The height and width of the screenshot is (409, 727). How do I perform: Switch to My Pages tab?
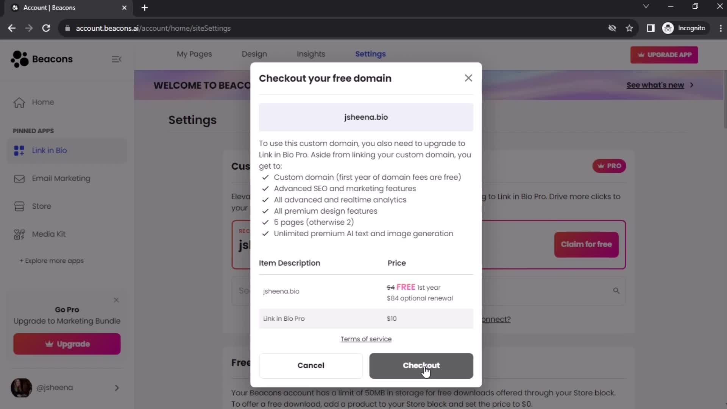[x=194, y=54]
